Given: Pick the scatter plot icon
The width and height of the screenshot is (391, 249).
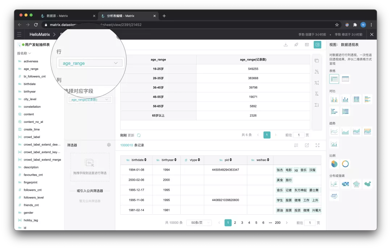Looking at the screenshot, I should [x=334, y=184].
